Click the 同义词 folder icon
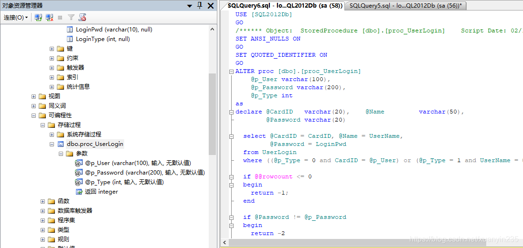523x248 pixels. click(x=43, y=106)
